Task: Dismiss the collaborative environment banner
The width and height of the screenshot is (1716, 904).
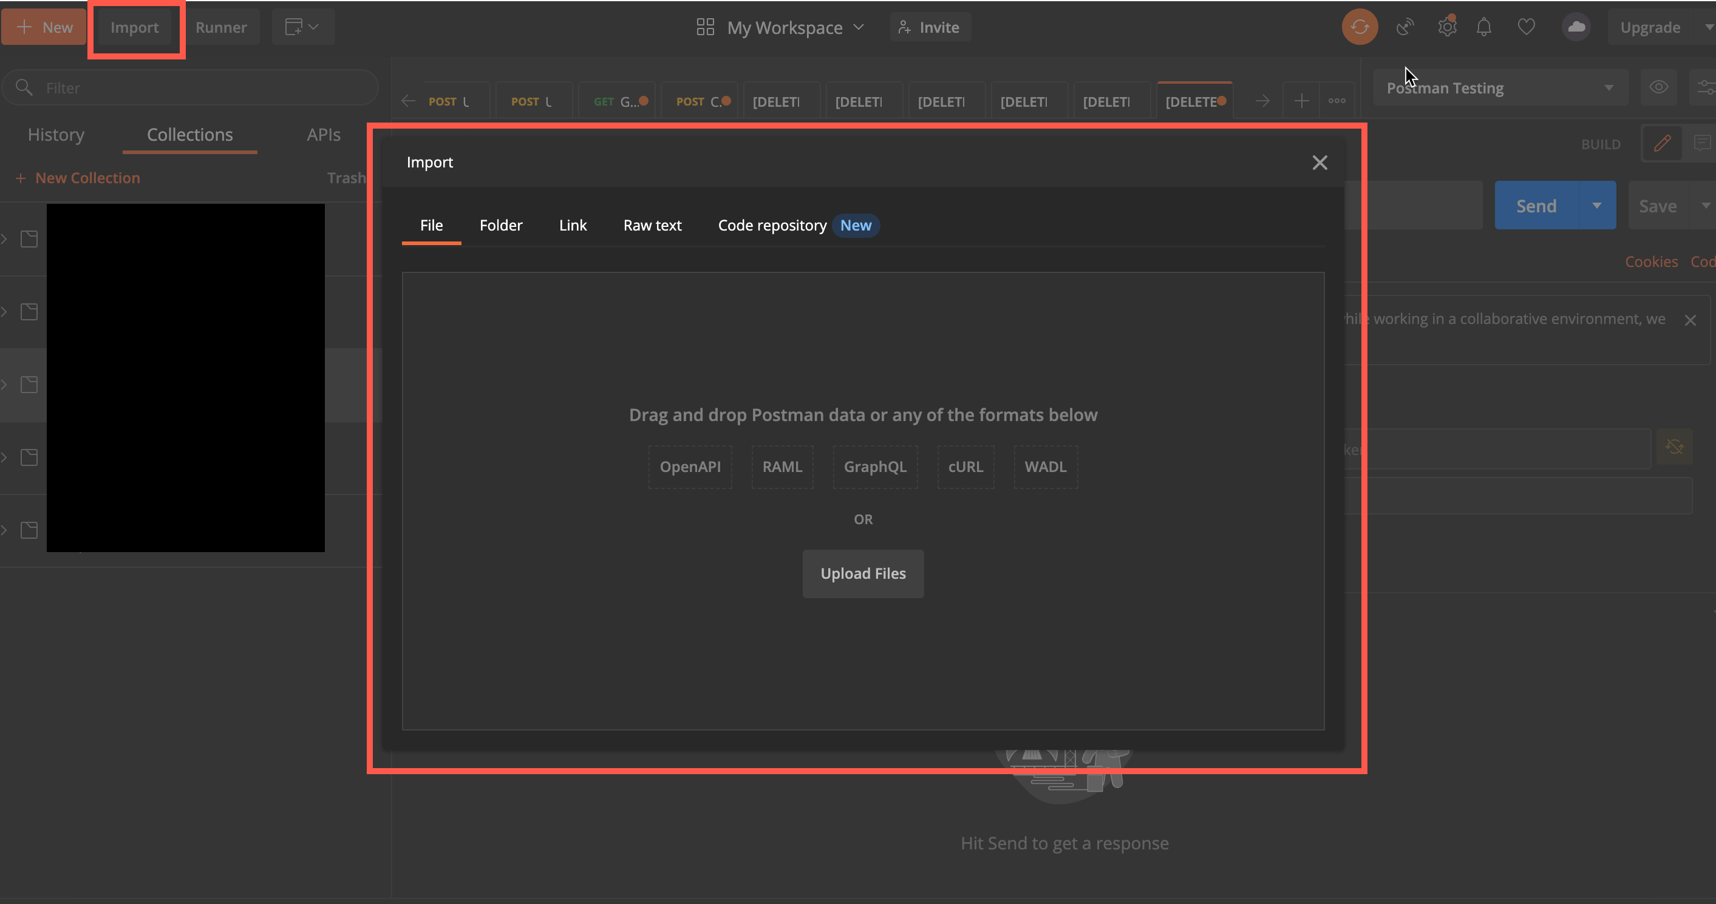Action: coord(1690,320)
